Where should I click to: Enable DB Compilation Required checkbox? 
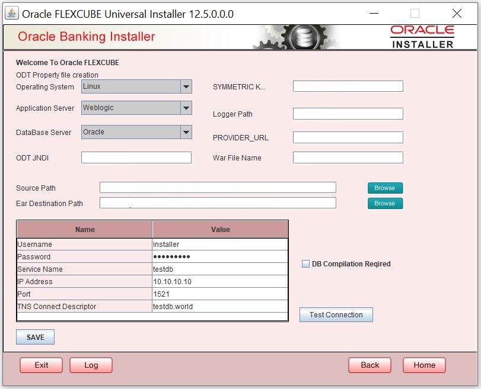(305, 263)
